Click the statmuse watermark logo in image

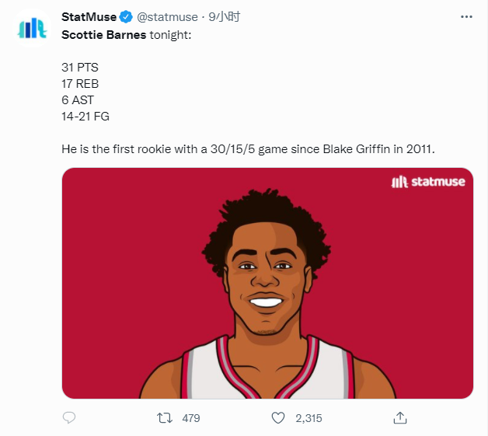pos(428,182)
